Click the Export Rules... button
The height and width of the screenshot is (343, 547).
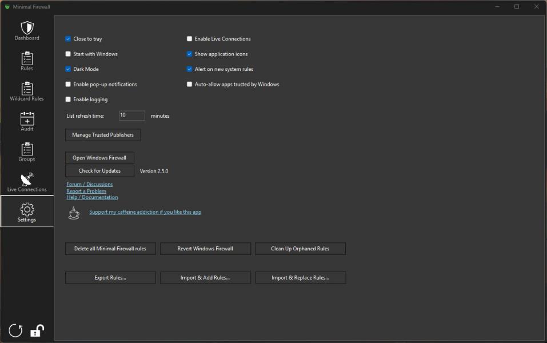[110, 278]
